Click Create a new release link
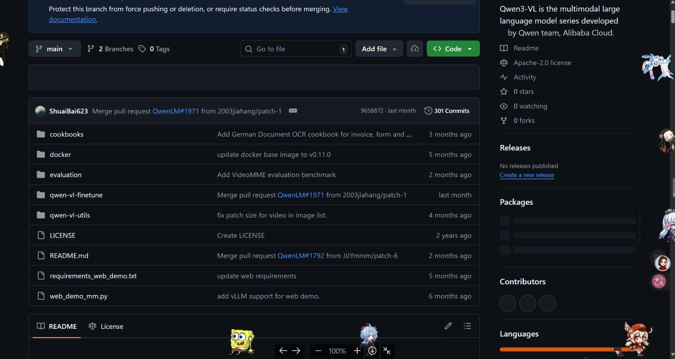Screen dimensions: 675x359 527,175
